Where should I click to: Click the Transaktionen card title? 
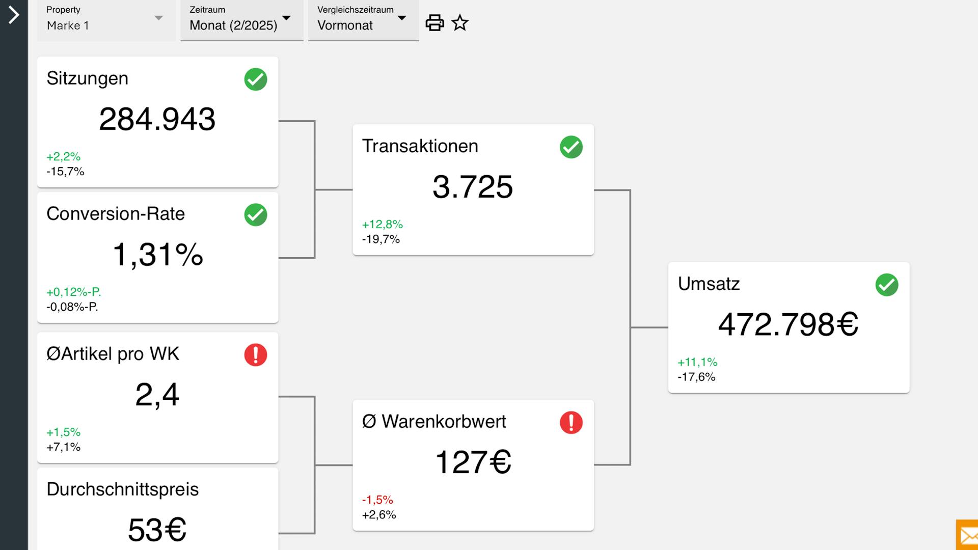click(x=420, y=146)
